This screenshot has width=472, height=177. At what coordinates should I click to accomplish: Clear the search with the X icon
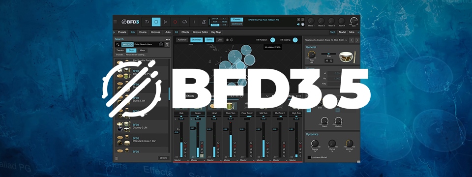[x=161, y=45]
